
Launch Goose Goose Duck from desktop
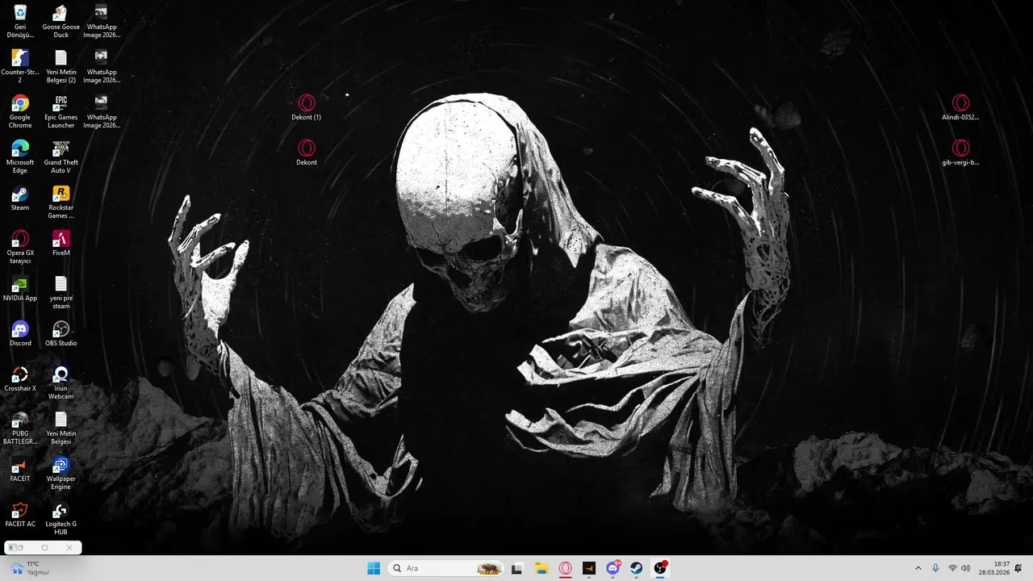pos(61,21)
